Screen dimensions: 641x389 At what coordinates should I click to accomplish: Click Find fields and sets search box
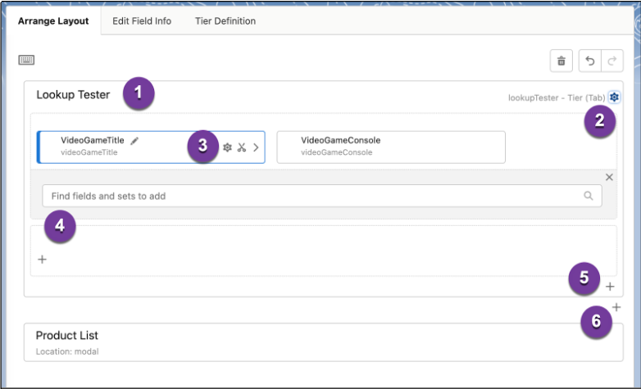(x=321, y=196)
